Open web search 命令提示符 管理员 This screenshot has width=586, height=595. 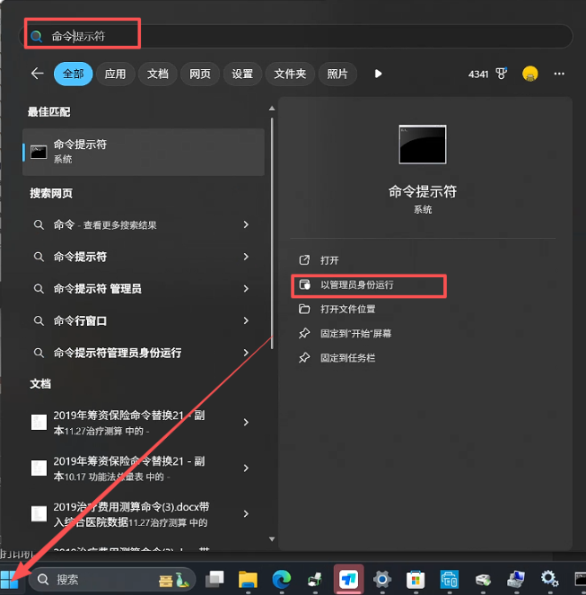(97, 289)
